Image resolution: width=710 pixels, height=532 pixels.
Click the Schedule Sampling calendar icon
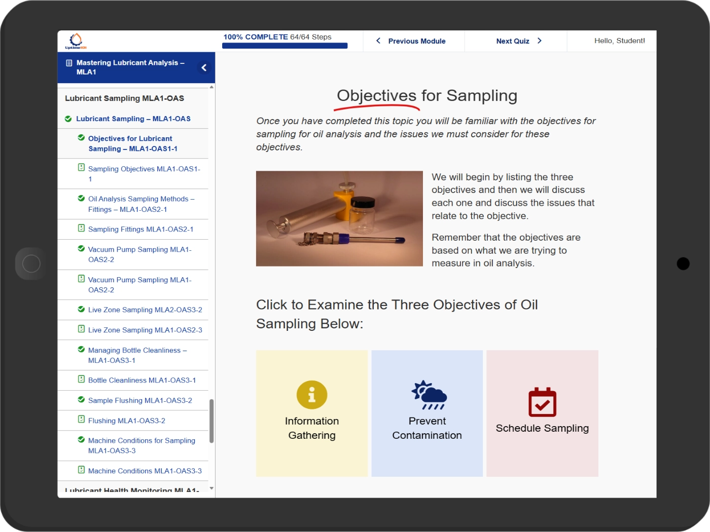pyautogui.click(x=542, y=402)
